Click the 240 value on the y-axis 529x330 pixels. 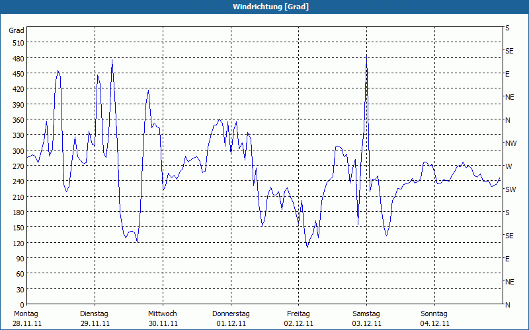(x=19, y=181)
